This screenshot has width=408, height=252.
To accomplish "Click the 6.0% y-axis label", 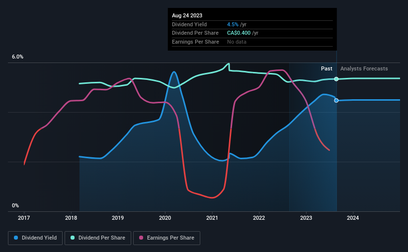I will (18, 57).
